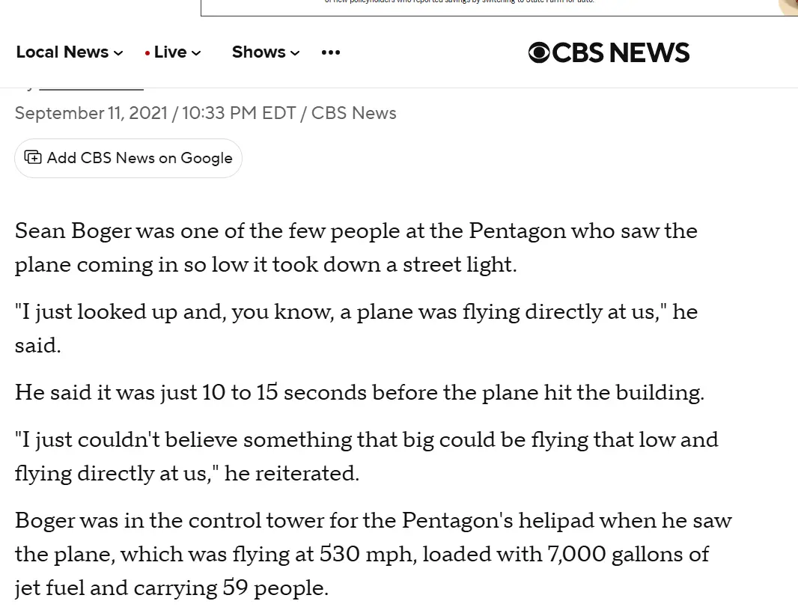Click the CBS eye logo icon
Viewport: 798px width, 610px height.
pyautogui.click(x=539, y=52)
